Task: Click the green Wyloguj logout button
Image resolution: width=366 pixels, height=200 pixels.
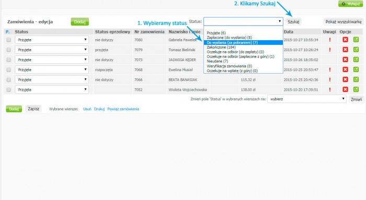Action: [x=351, y=4]
